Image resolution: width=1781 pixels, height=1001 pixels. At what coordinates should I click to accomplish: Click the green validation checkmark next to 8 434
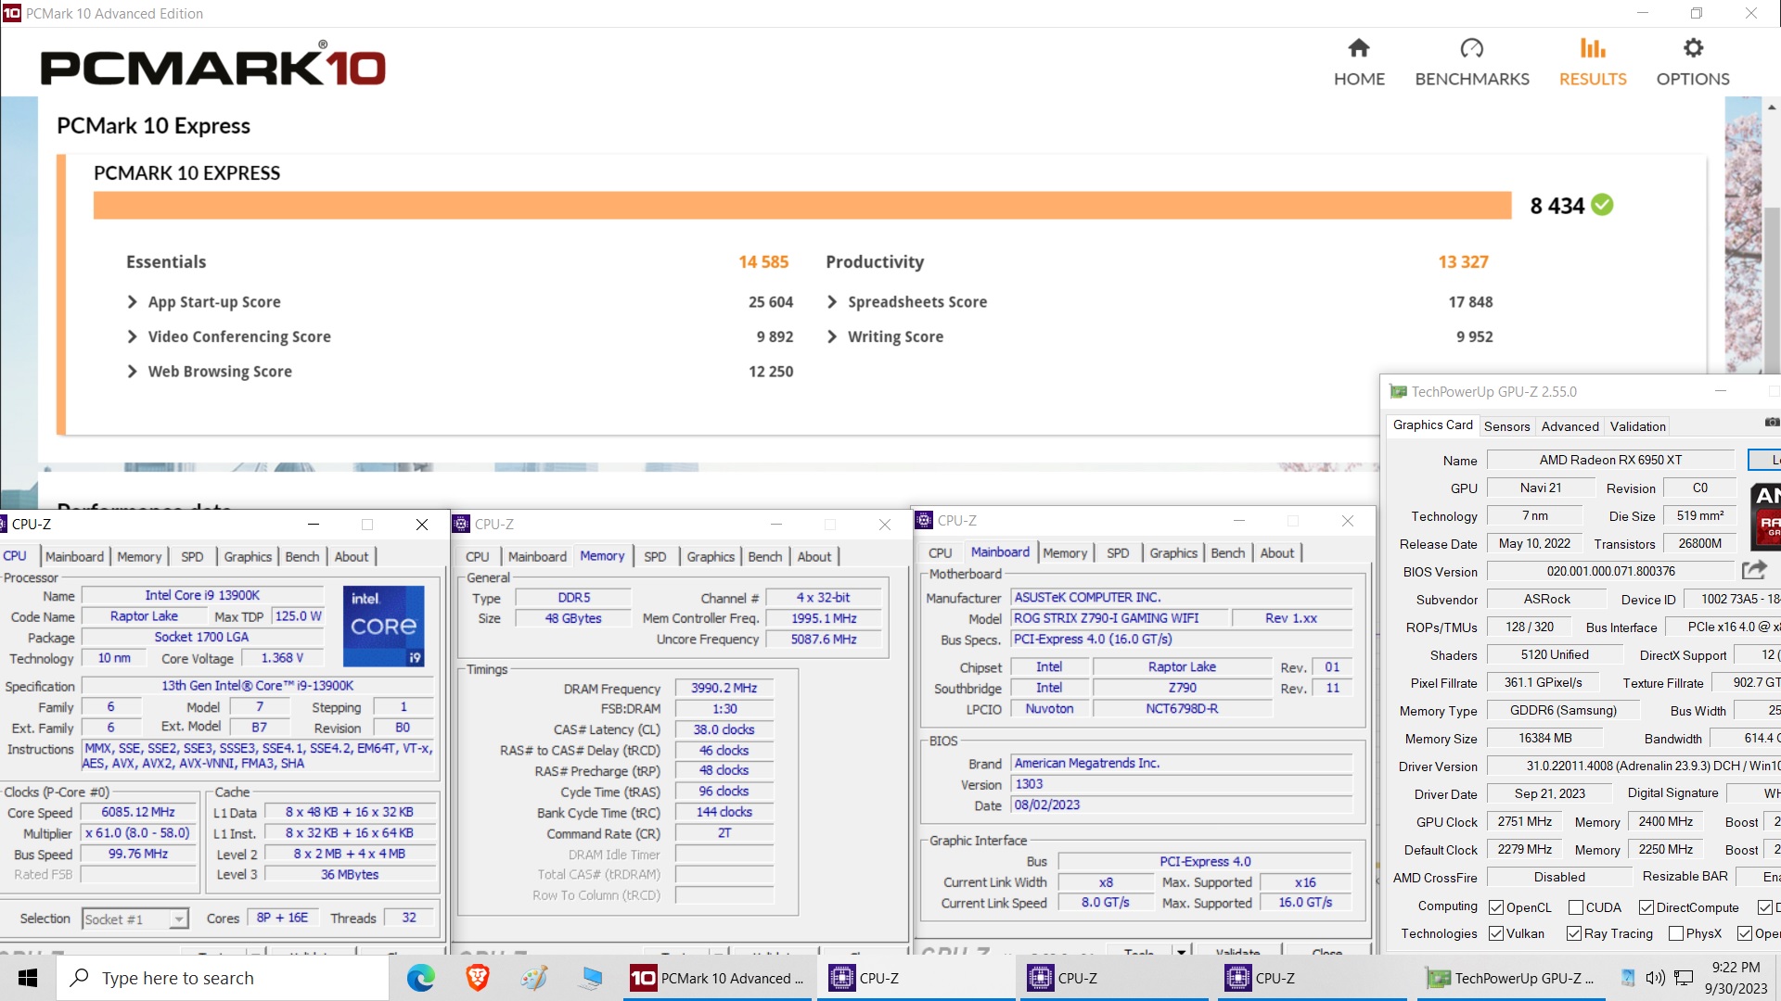[1602, 205]
